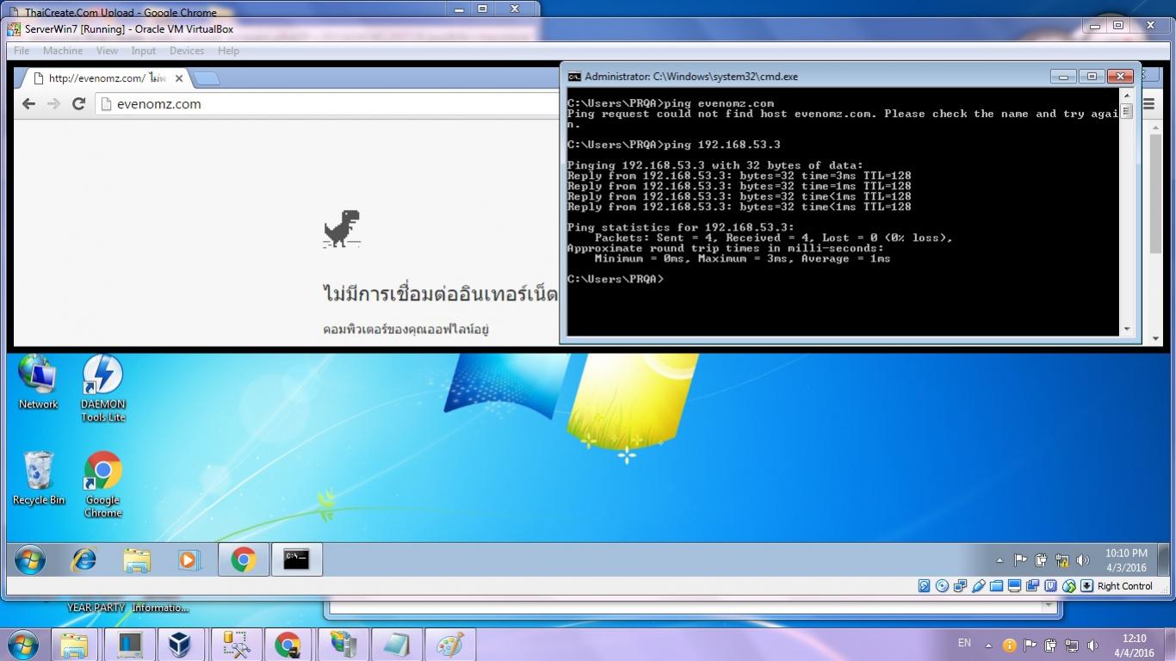1176x661 pixels.
Task: Open the cmd window system menu icon
Action: [574, 77]
